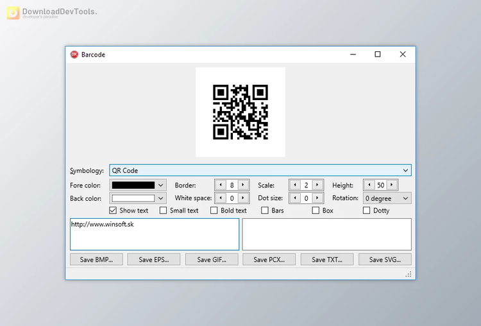Viewport: 481px width, 326px height.
Task: Increase the Scale value with right arrow
Action: (317, 185)
